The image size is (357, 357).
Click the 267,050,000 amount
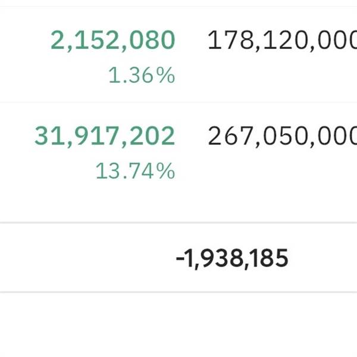(282, 136)
